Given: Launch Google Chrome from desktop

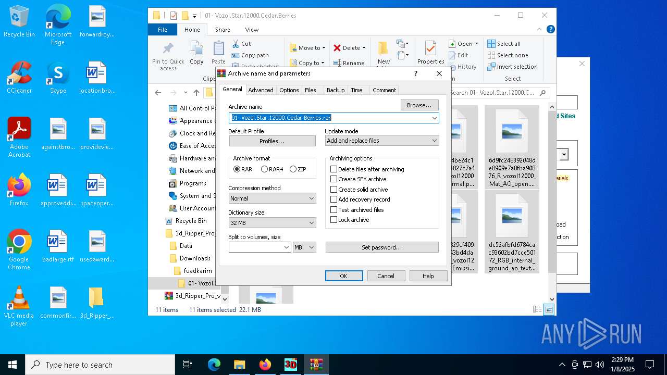Looking at the screenshot, I should (19, 251).
